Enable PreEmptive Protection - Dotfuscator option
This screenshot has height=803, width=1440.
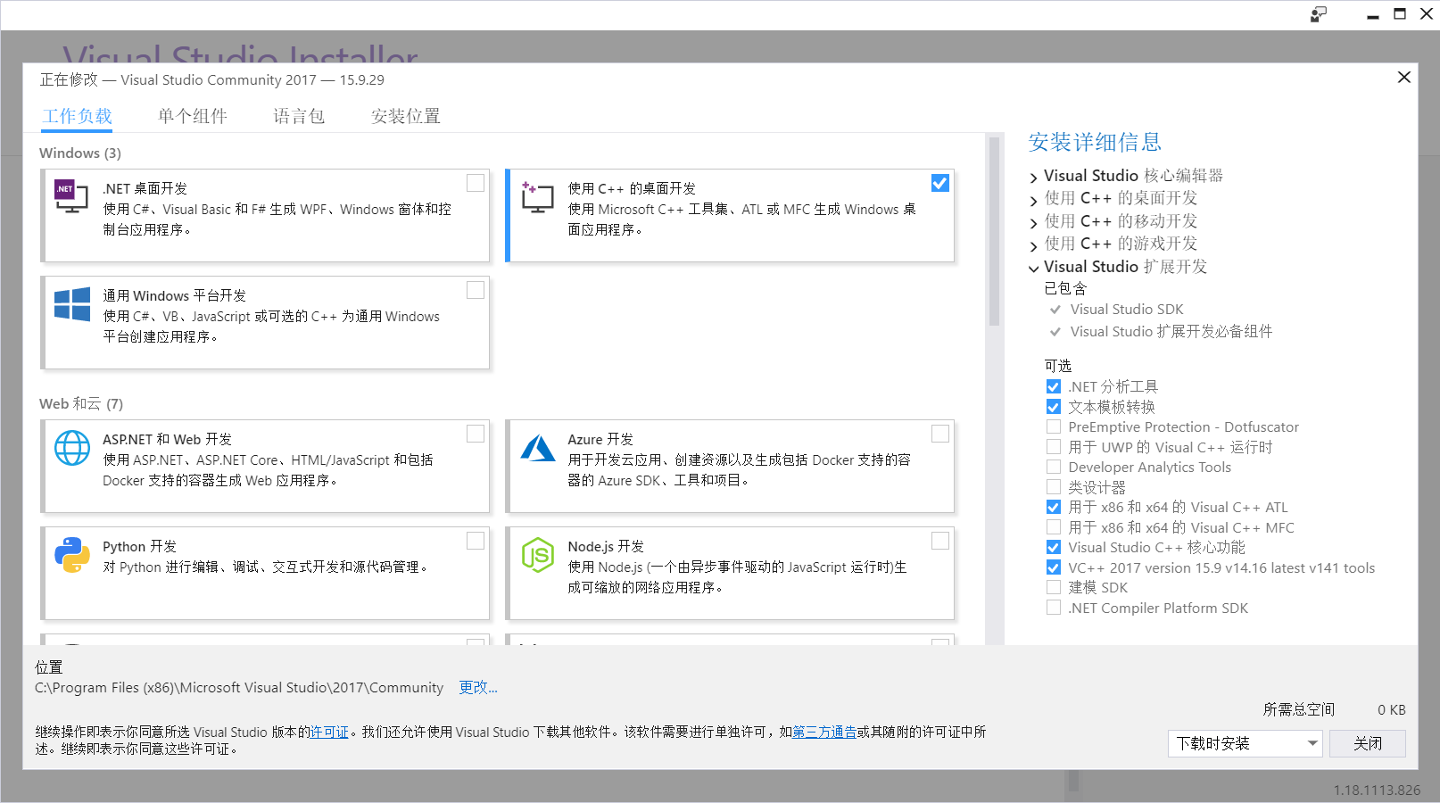point(1054,426)
